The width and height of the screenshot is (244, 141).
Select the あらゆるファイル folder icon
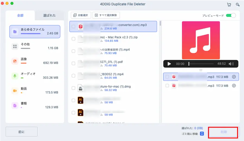click(x=15, y=32)
